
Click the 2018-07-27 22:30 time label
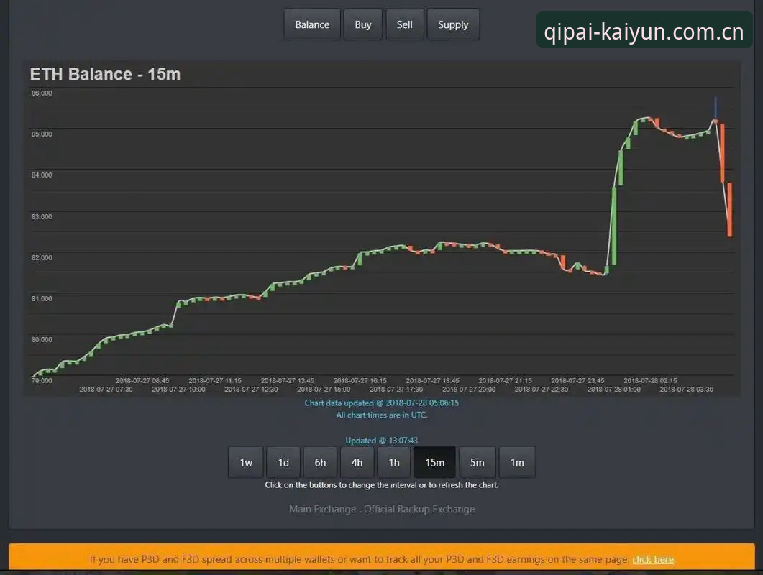(542, 389)
